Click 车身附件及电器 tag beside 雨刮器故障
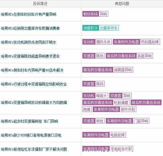The height and width of the screenshot is (156, 163). point(127,42)
